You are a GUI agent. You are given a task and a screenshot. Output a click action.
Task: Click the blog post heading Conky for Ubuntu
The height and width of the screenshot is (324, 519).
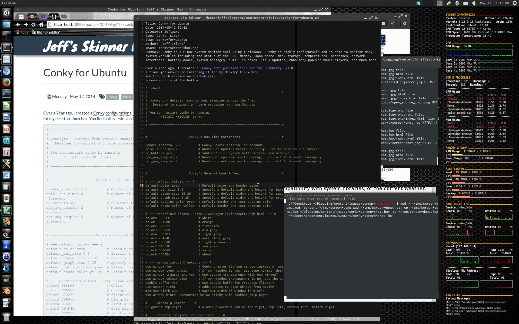click(x=85, y=73)
